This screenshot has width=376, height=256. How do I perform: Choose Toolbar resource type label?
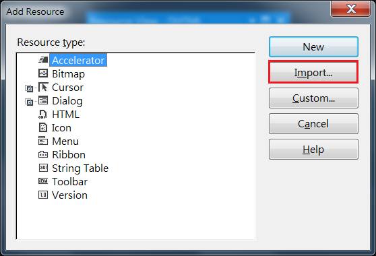tap(70, 182)
